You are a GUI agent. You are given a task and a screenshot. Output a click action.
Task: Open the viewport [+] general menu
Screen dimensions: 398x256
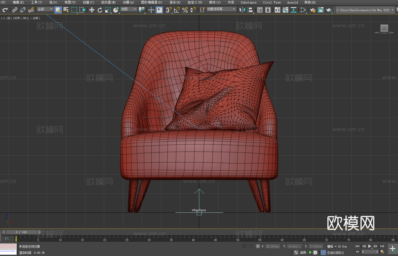(3, 18)
